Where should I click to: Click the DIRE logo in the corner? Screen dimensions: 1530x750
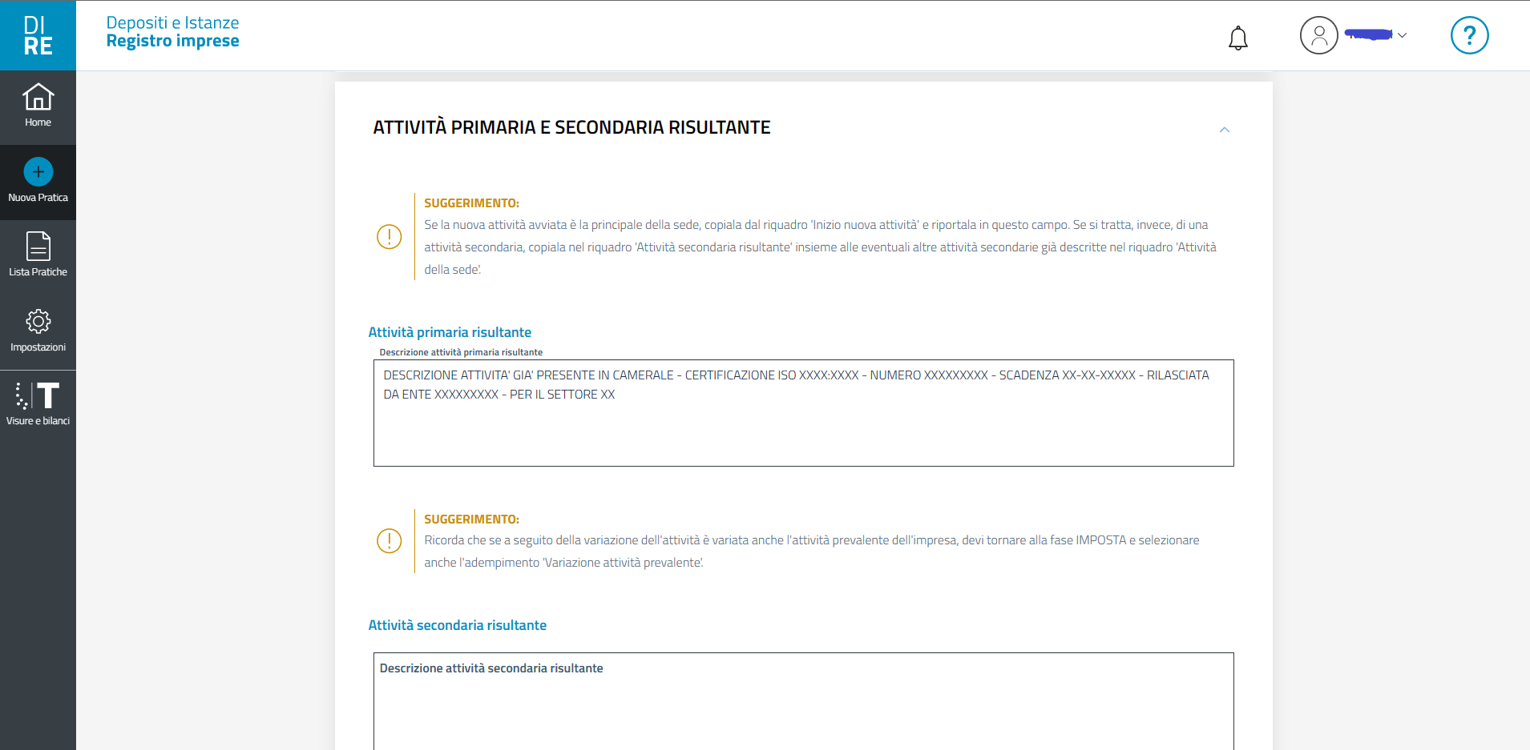click(x=38, y=35)
